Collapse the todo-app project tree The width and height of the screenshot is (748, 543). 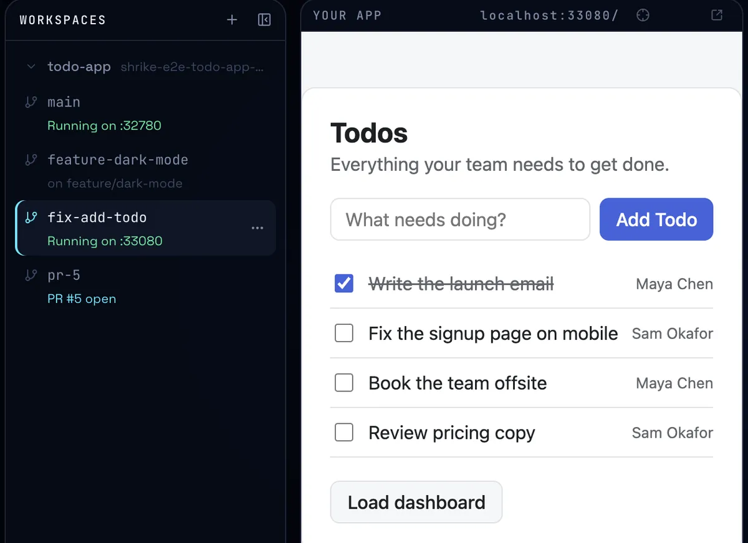31,67
